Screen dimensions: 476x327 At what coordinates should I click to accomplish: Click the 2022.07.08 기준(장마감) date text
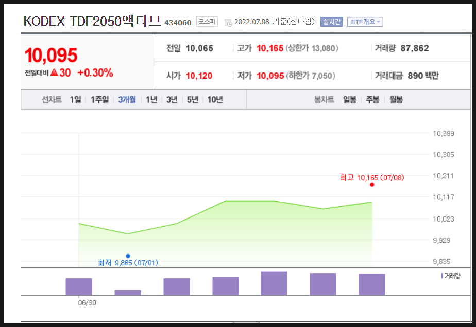pyautogui.click(x=275, y=22)
